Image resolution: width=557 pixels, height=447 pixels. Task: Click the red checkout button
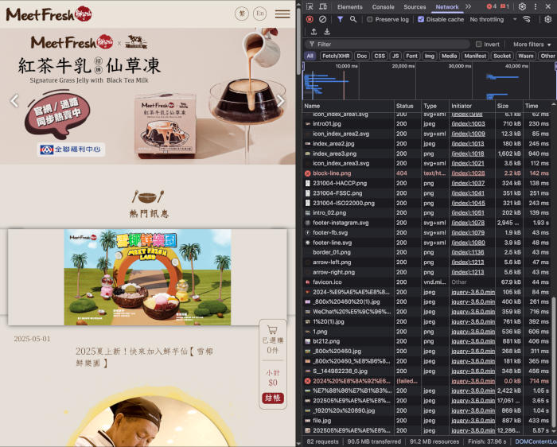(272, 398)
